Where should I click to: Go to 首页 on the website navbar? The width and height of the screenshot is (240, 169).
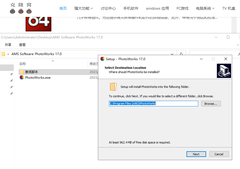(x=63, y=8)
